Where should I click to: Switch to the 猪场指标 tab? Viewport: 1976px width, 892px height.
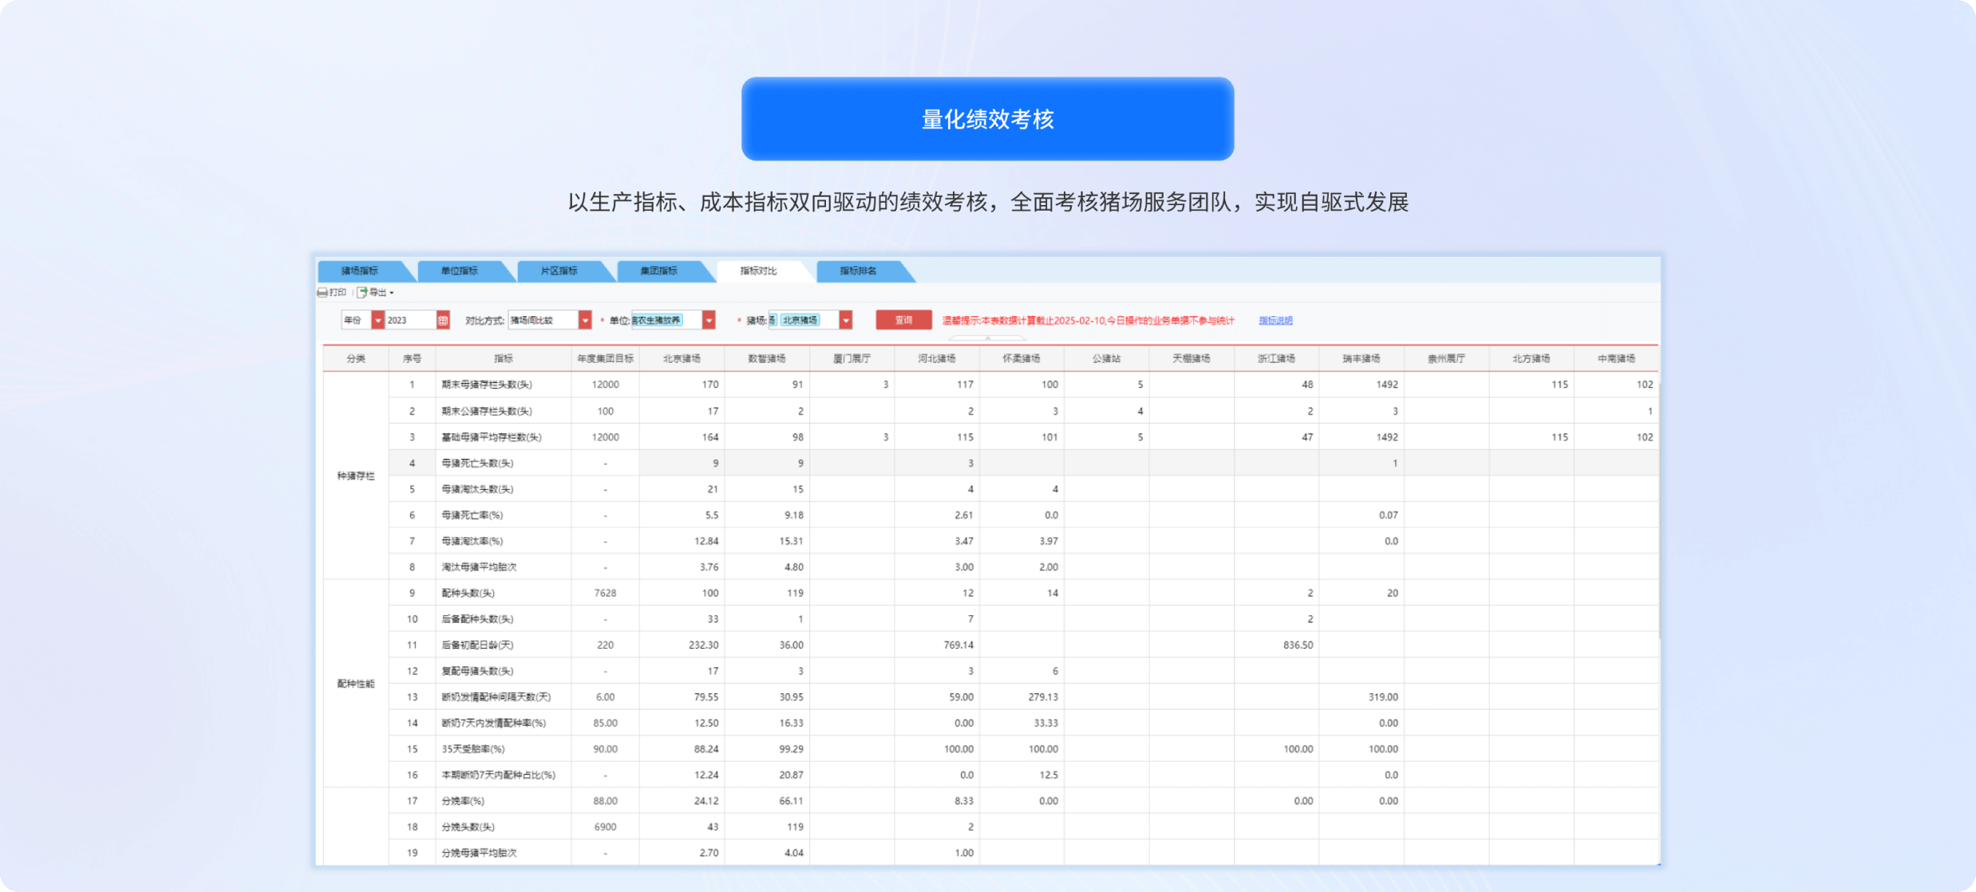click(x=360, y=271)
